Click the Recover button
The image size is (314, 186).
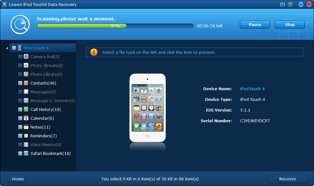(x=288, y=179)
